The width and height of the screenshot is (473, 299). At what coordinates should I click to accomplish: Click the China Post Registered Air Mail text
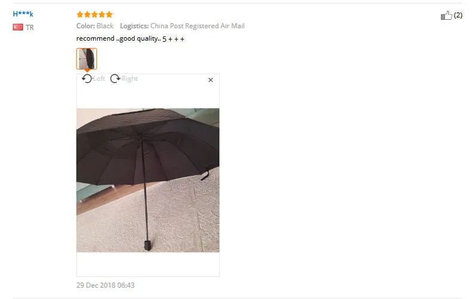198,26
